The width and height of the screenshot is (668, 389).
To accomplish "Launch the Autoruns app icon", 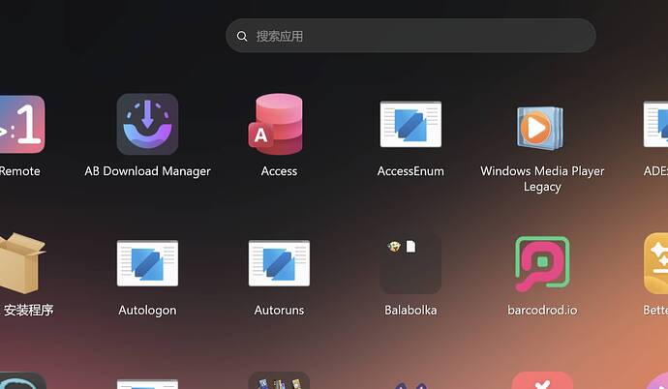I will [x=279, y=263].
